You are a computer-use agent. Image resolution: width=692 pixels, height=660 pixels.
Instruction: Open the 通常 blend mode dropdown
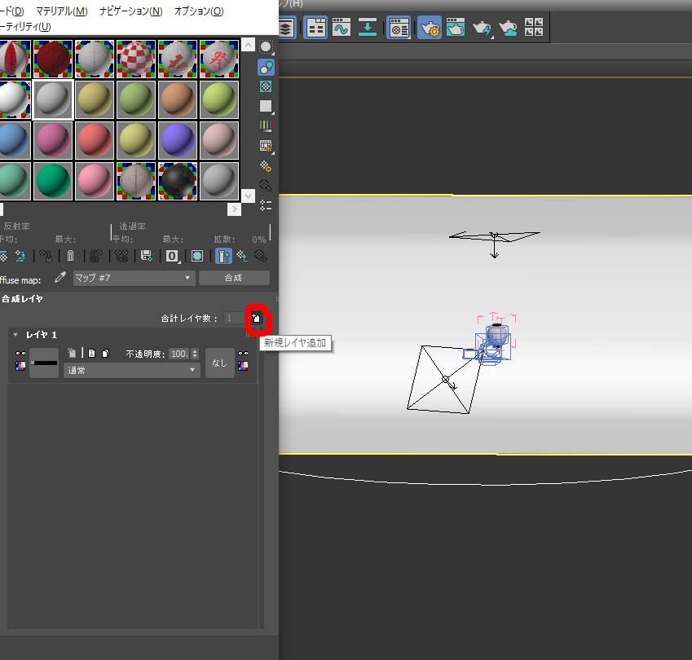[132, 370]
